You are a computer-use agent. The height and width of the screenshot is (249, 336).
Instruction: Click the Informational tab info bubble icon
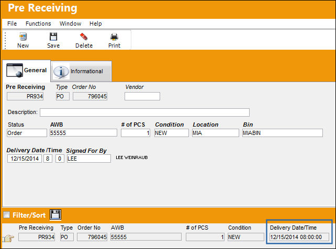coord(61,72)
